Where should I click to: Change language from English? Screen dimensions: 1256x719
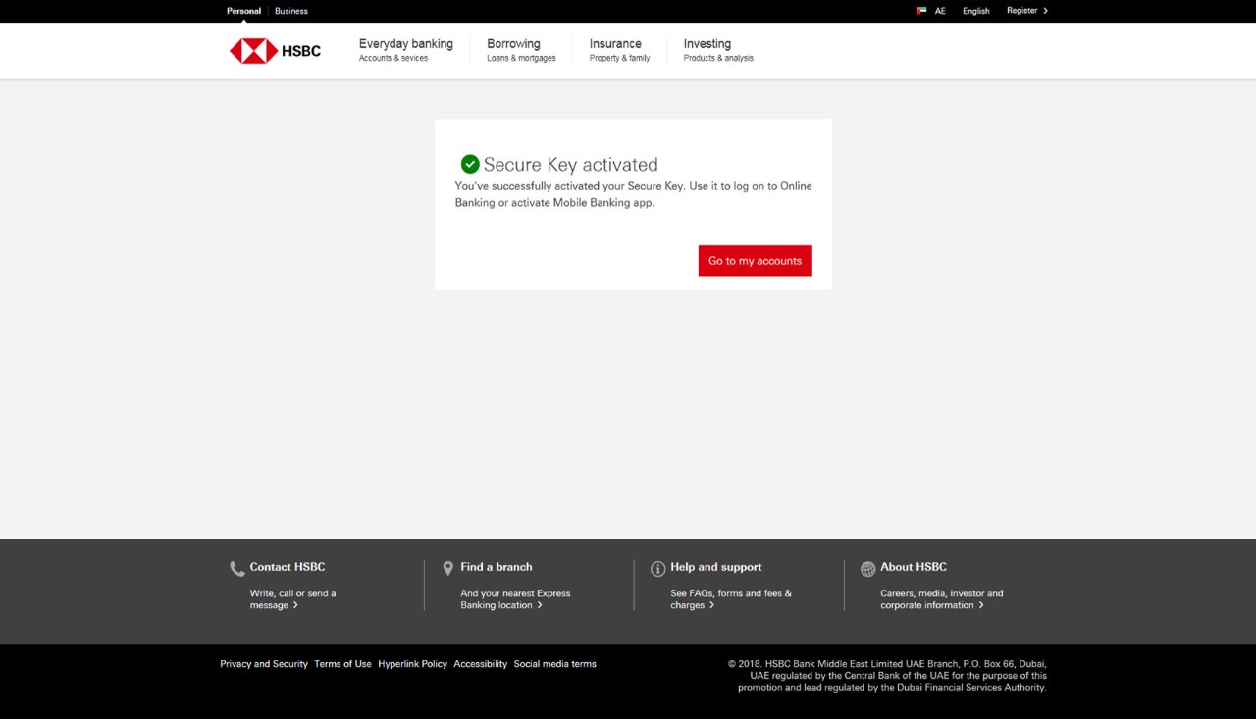[976, 11]
